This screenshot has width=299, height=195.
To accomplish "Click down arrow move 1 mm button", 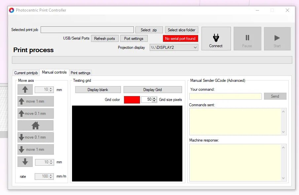I will pyautogui.click(x=36, y=149).
